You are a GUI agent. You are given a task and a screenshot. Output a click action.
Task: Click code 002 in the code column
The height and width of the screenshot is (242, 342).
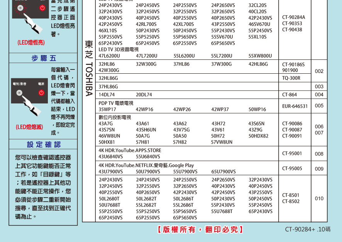(319, 71)
